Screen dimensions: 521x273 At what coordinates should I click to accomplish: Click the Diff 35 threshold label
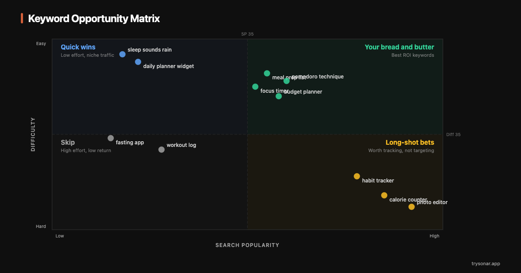pos(453,134)
